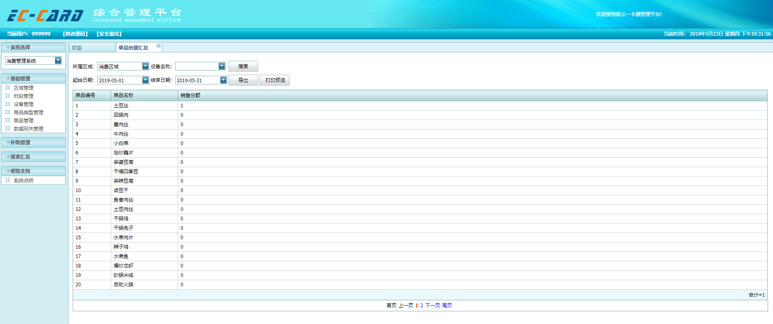773x324 pixels.
Task: Click the 下一页 link
Action: pos(432,306)
